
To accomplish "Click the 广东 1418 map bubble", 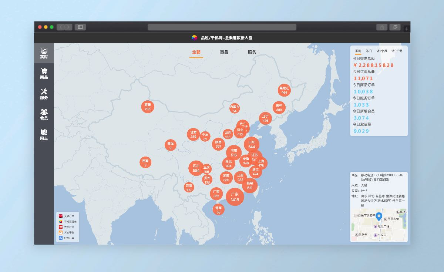I will click(235, 197).
